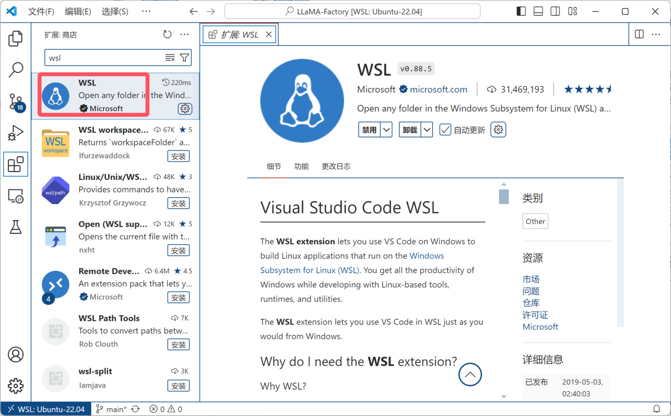
Task: Click the Other category tag
Action: point(535,221)
